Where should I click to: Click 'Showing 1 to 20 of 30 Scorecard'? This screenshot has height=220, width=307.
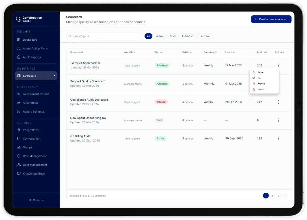click(x=88, y=196)
